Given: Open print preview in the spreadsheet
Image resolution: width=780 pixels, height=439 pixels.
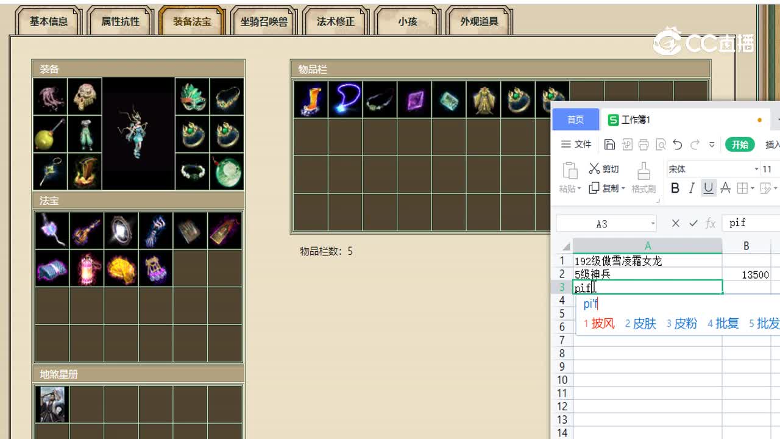Looking at the screenshot, I should [661, 145].
